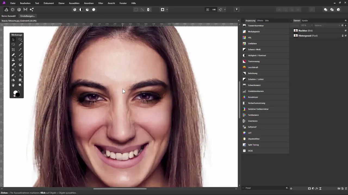Select the Clone stamp tool

[x=13, y=60]
